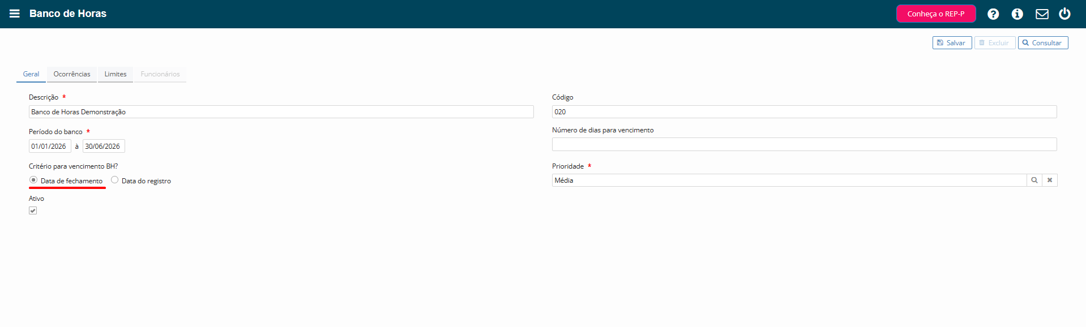
Task: Click the Critério para vencimento BH? label
Action: tap(74, 166)
